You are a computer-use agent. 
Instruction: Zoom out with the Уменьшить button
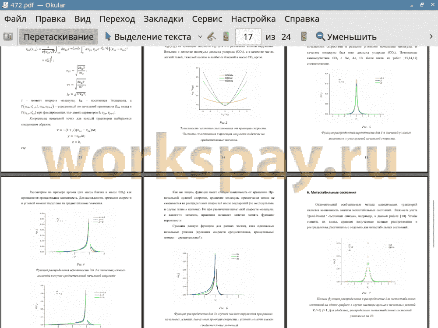346,37
